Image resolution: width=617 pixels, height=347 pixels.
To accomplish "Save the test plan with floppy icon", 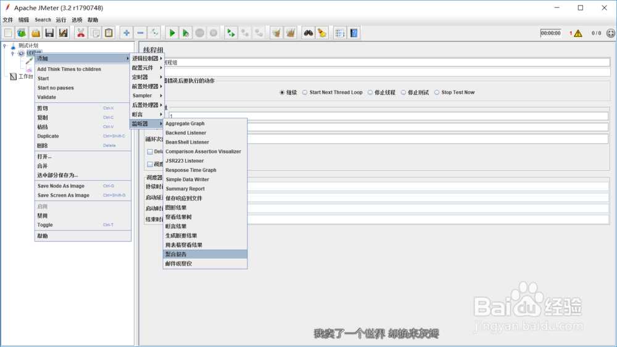I will [x=49, y=33].
